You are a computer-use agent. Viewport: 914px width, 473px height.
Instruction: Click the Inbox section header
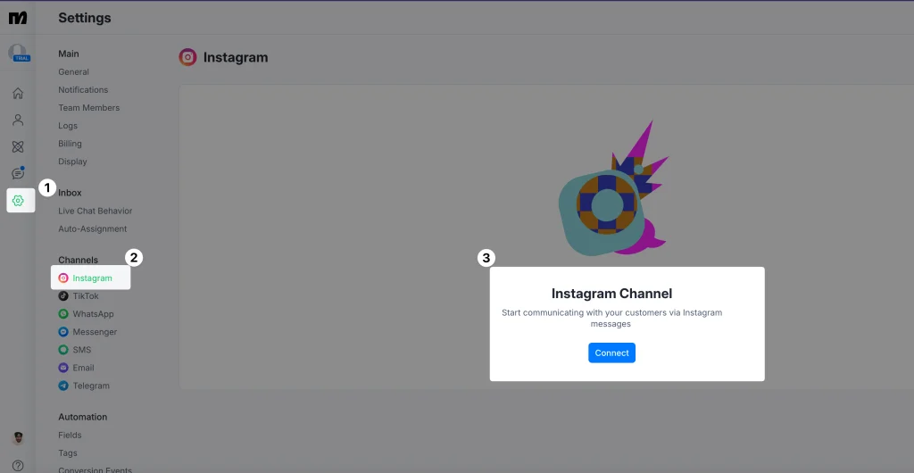pos(70,193)
